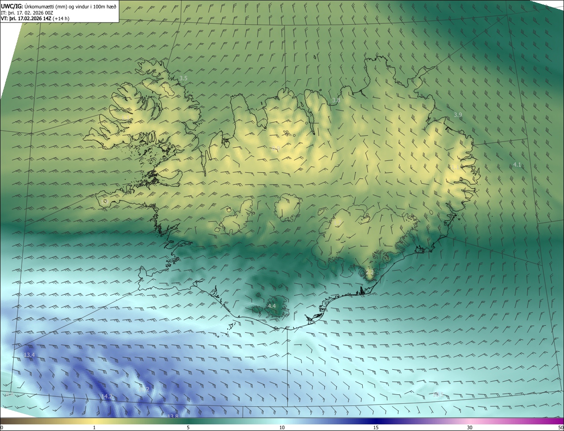Click the title text starting "UWC/IG: Úrkomumætti (mm)"
The image size is (564, 431).
point(59,6)
